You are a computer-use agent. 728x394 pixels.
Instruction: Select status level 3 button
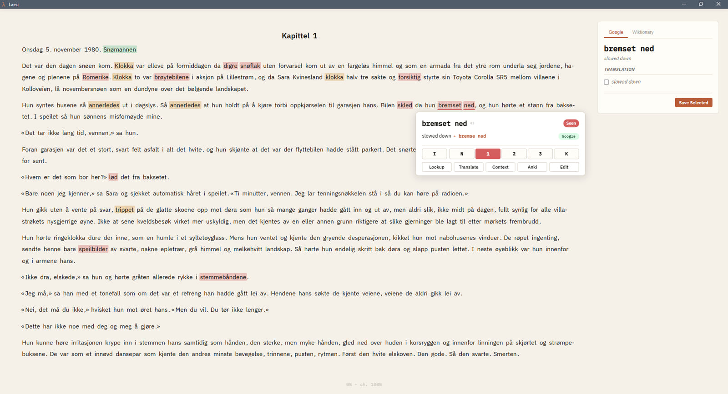tap(540, 154)
